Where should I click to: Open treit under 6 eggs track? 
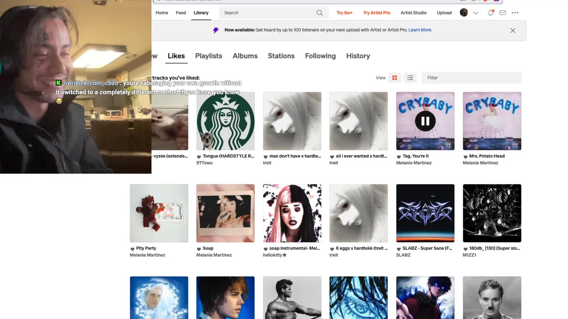coord(334,255)
